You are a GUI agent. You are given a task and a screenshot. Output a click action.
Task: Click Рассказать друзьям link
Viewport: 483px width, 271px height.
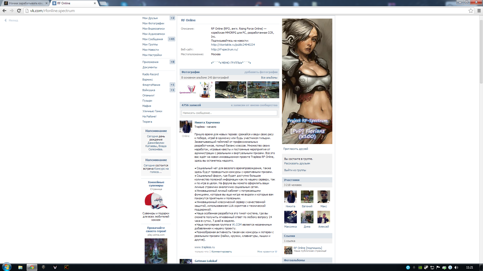[x=297, y=163]
